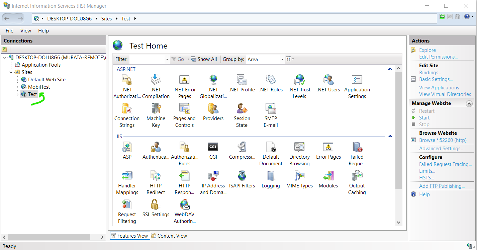Click Show All filter button

point(204,59)
